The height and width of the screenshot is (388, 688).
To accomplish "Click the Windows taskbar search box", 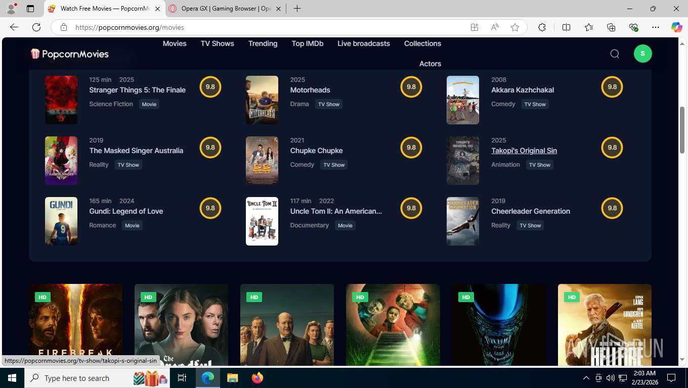I will pyautogui.click(x=96, y=378).
